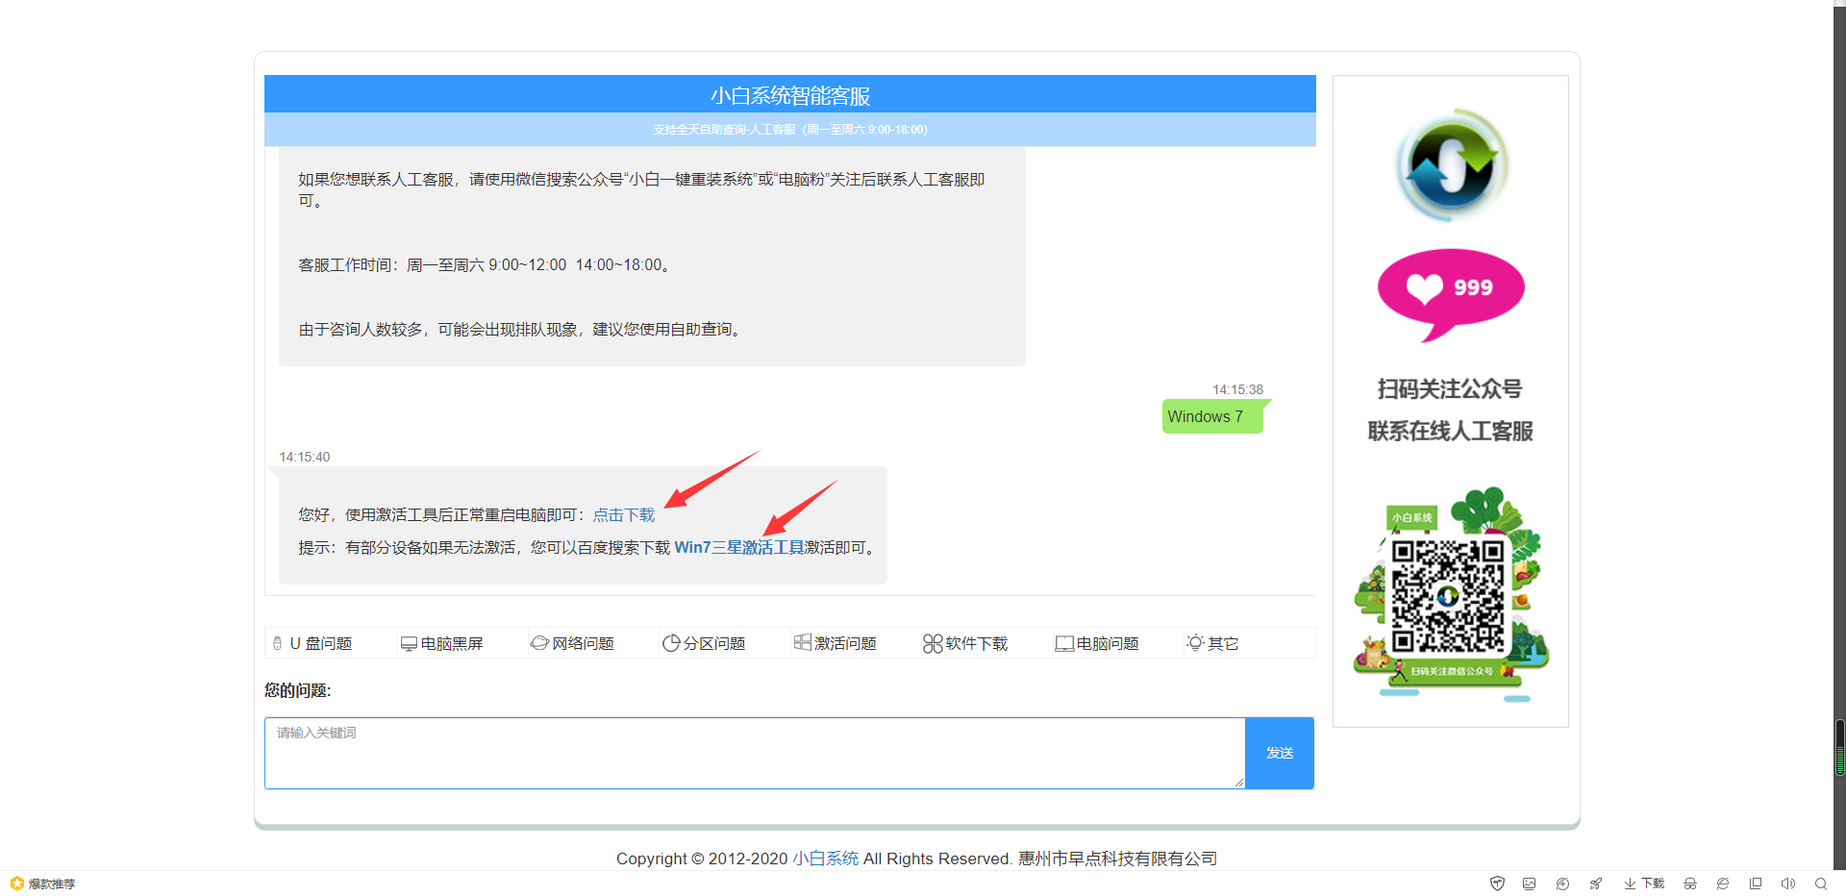Click the rocket boost icon in status bar
Screen dimensions: 1846x896
[1596, 883]
